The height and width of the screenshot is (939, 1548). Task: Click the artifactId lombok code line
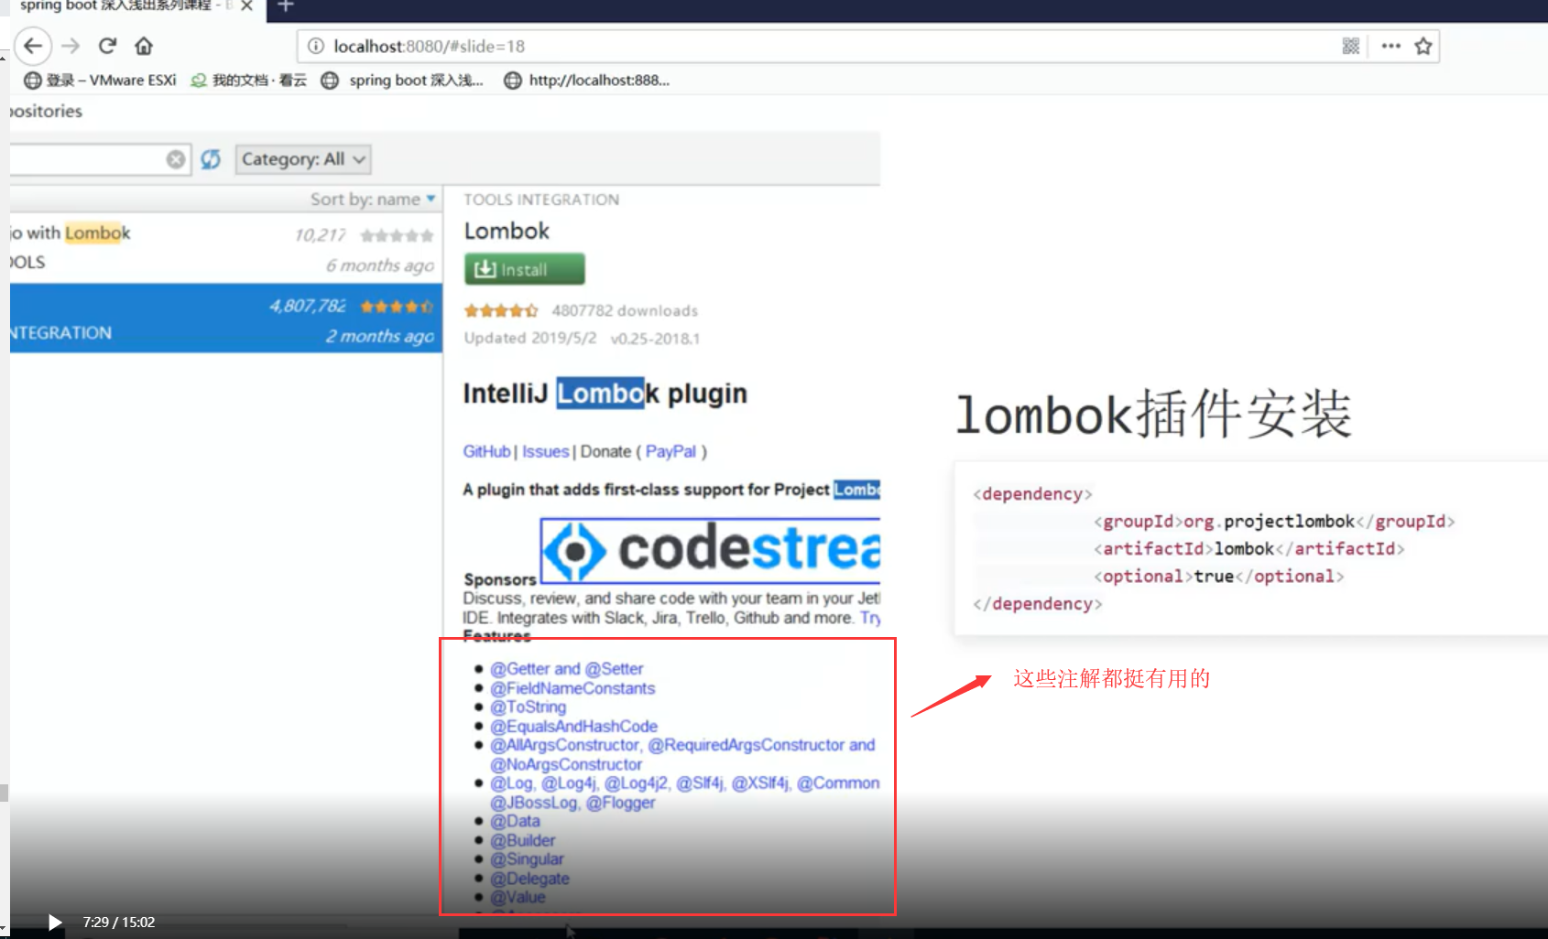pos(1248,549)
